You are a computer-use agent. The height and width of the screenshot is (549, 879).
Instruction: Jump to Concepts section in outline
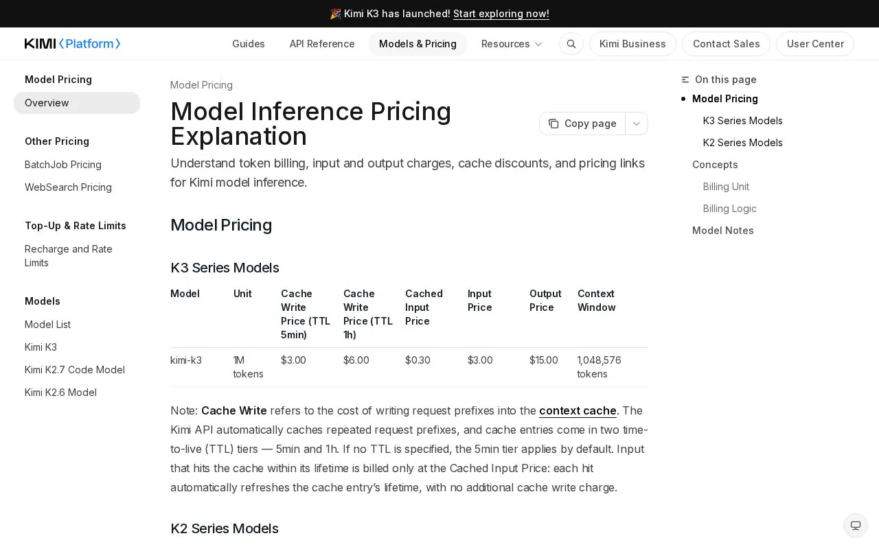click(x=715, y=165)
